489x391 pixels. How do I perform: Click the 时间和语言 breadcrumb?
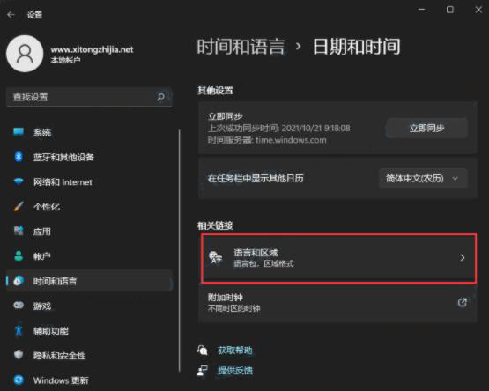[241, 47]
